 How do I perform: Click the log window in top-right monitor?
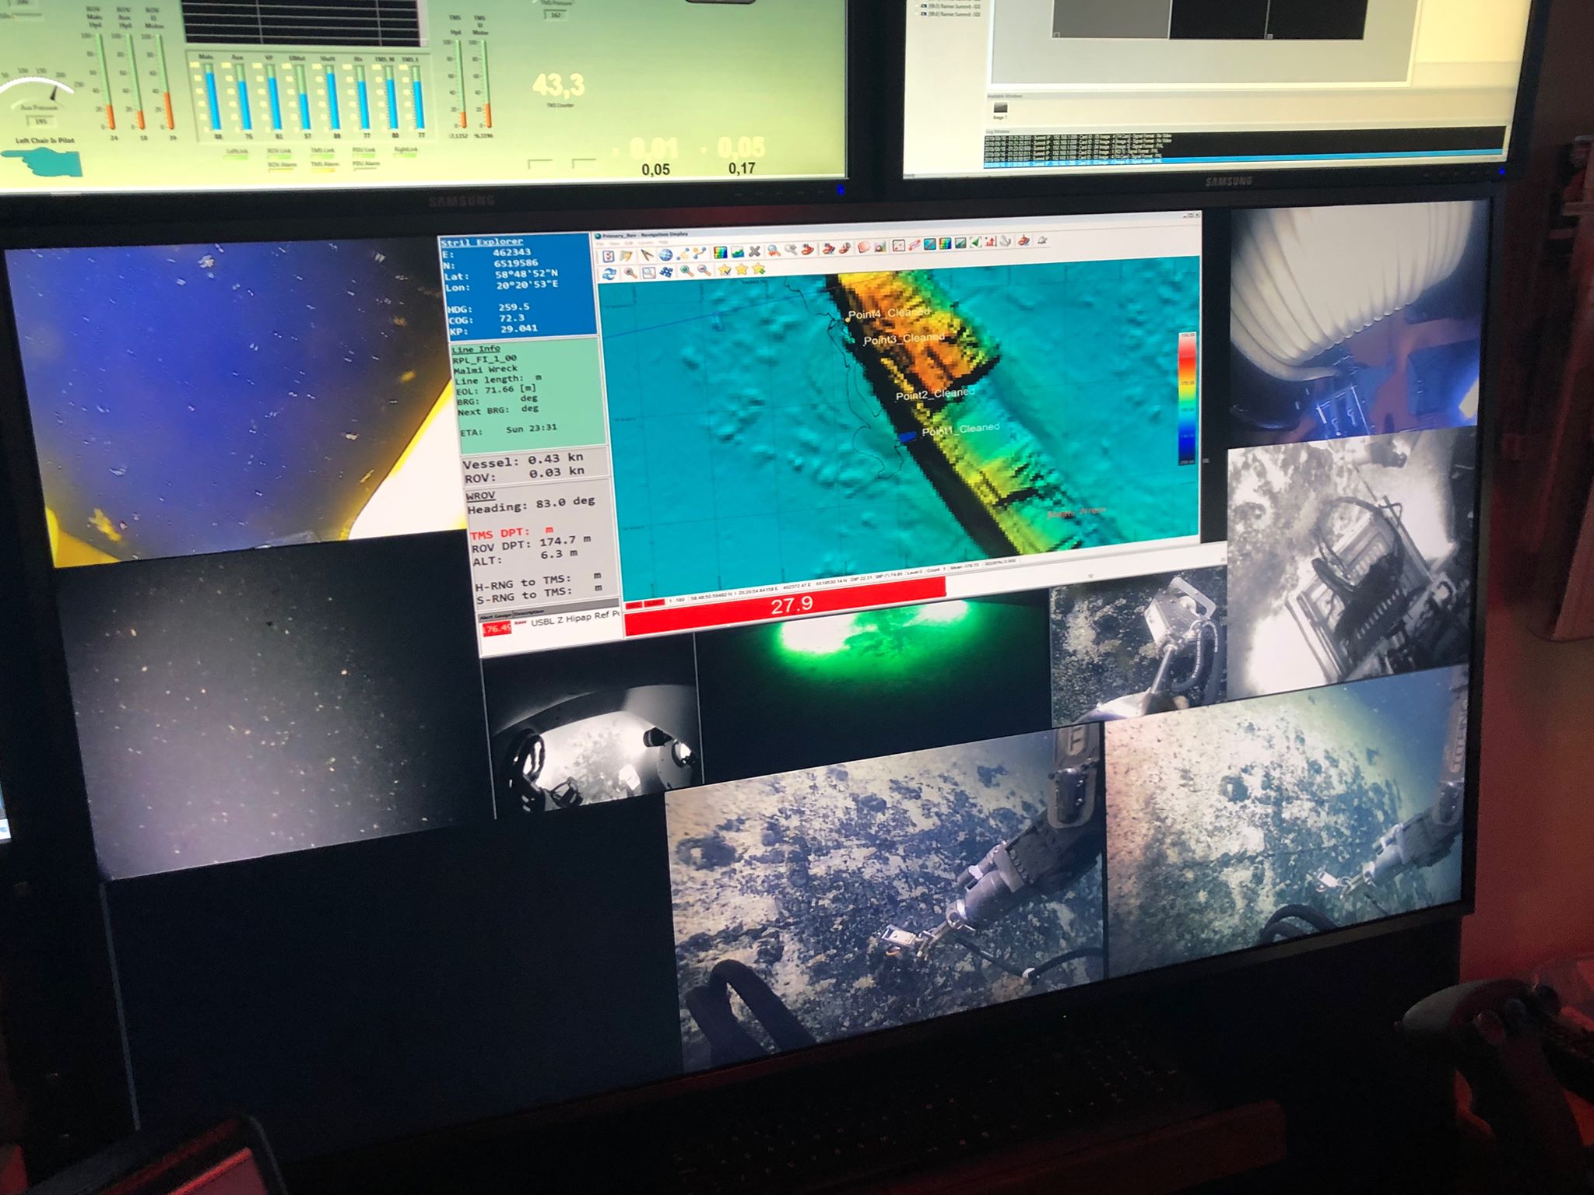(x=1245, y=148)
